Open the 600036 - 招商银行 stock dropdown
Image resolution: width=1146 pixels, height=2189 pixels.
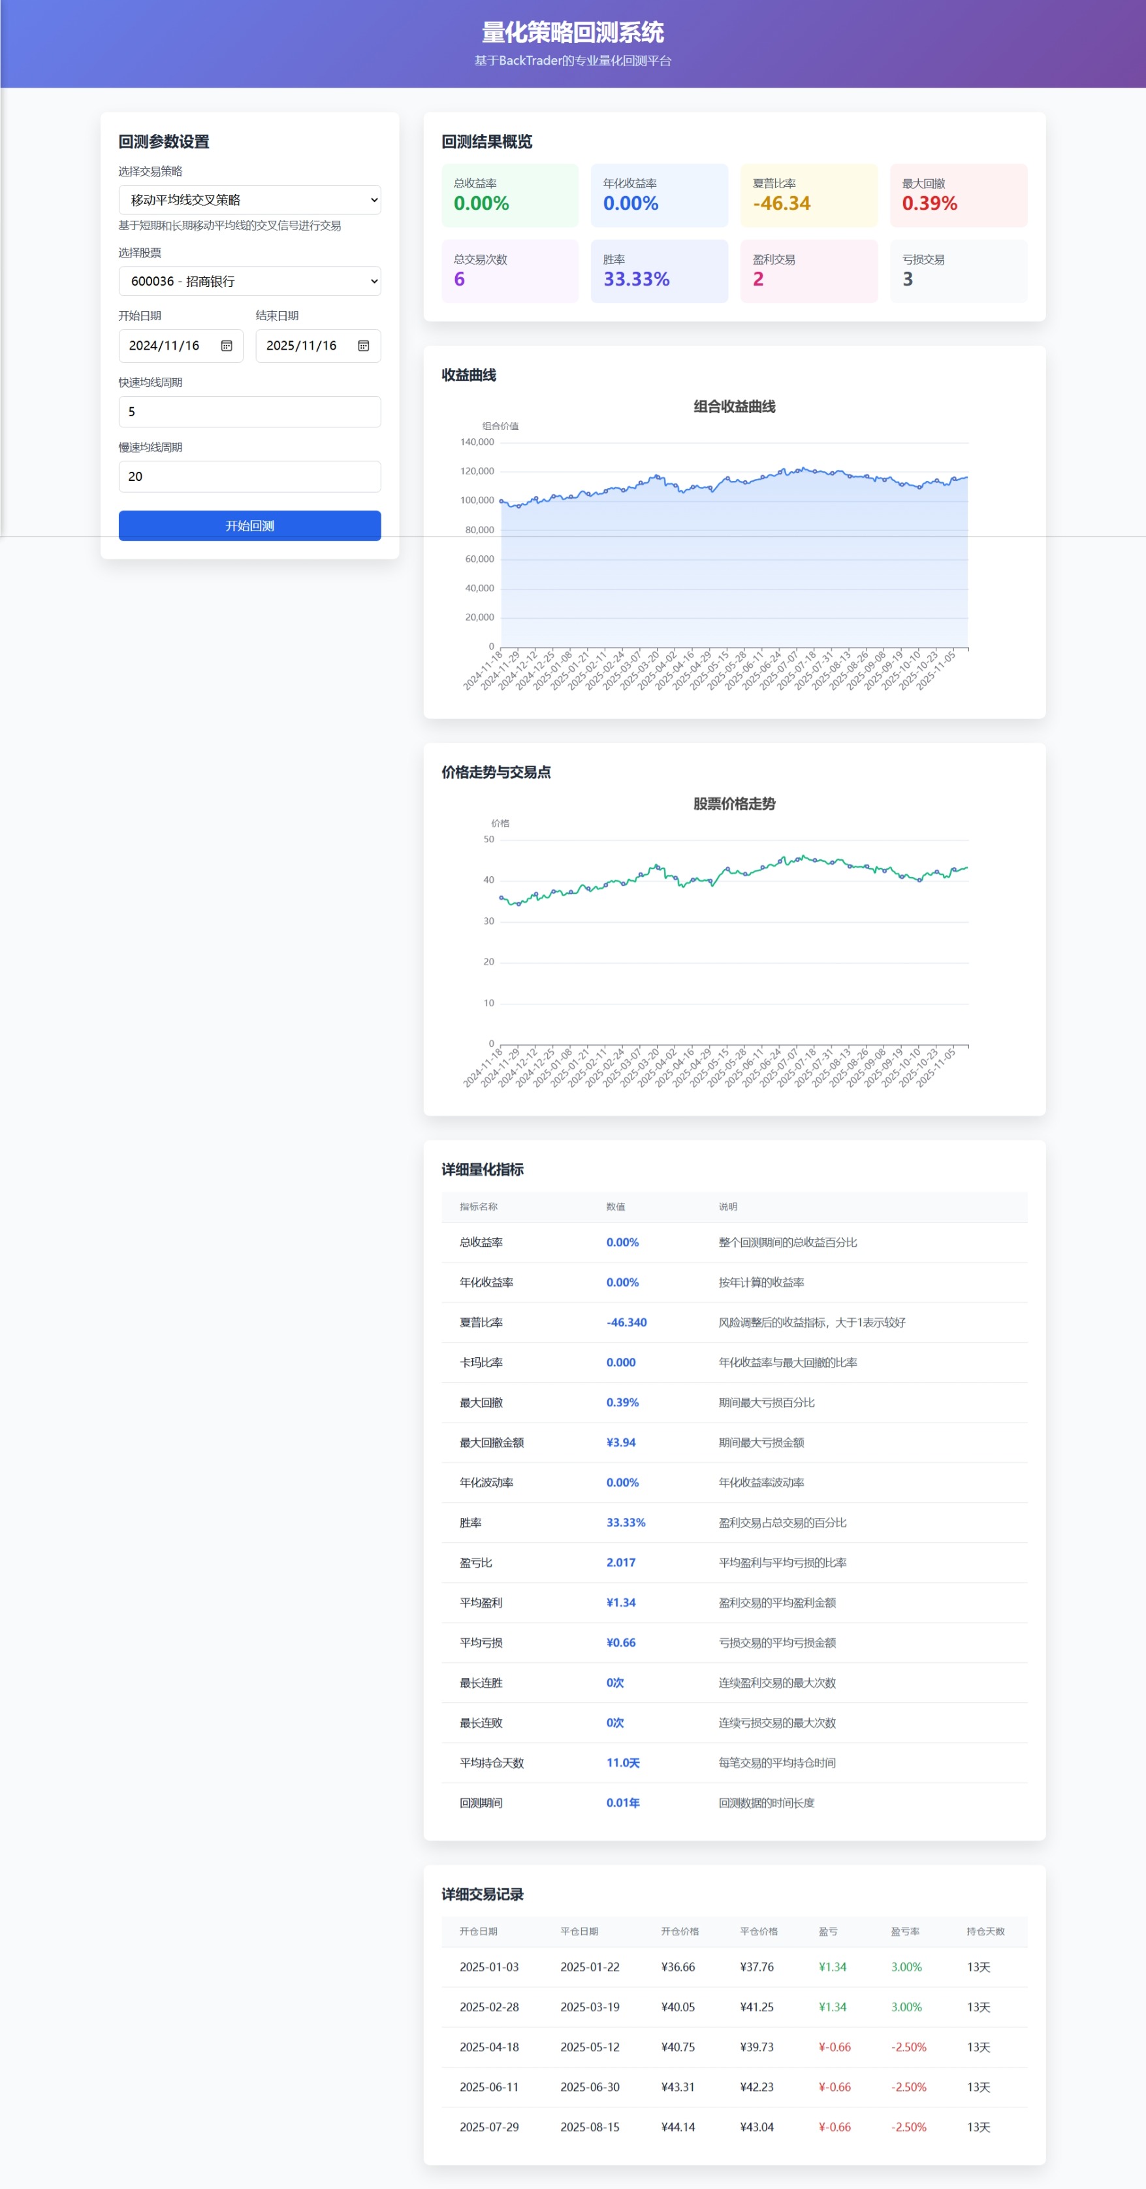[249, 281]
